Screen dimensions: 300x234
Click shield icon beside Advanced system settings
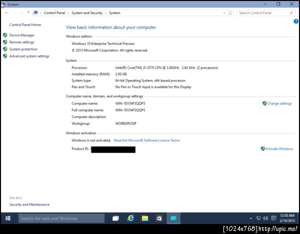[5, 56]
